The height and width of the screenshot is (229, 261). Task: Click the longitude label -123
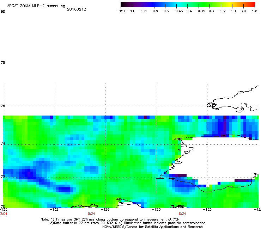(x=207, y=210)
